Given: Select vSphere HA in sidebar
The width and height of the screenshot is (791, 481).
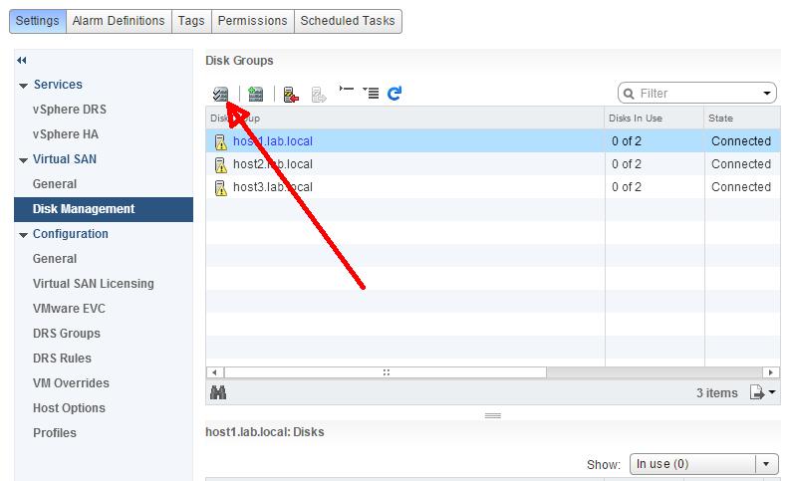Looking at the screenshot, I should (x=66, y=134).
